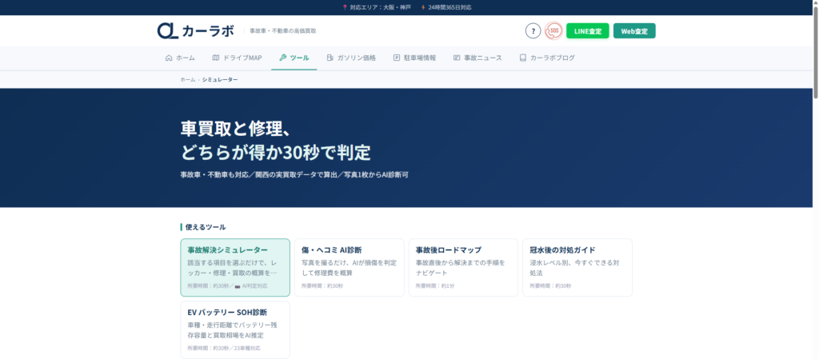Image resolution: width=819 pixels, height=359 pixels.
Task: Click the wrench icon beside ツール
Action: coord(282,58)
